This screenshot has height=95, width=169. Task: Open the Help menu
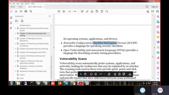click(x=33, y=3)
